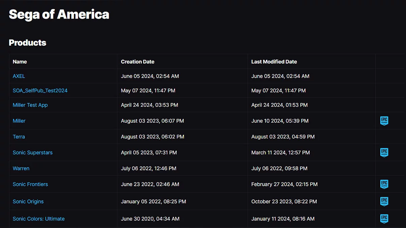Click the Products section heading
The image size is (406, 228).
pyautogui.click(x=27, y=43)
